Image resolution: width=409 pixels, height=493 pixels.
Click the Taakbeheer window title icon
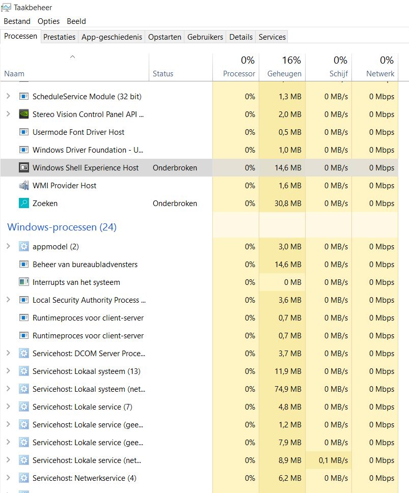(x=6, y=7)
